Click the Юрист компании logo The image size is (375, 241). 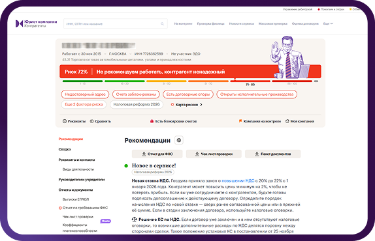click(x=36, y=23)
